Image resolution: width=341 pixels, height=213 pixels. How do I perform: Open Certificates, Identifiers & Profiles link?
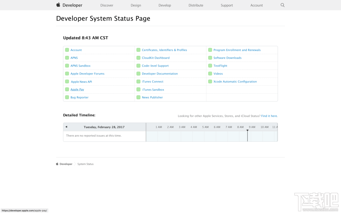(165, 50)
